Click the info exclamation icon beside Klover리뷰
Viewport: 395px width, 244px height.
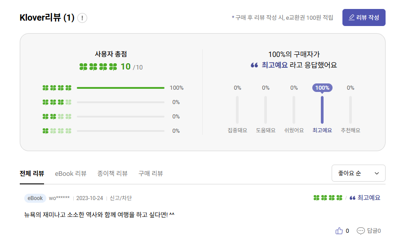82,18
